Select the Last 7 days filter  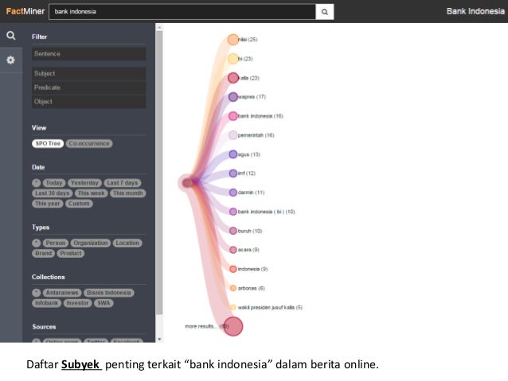coord(123,183)
